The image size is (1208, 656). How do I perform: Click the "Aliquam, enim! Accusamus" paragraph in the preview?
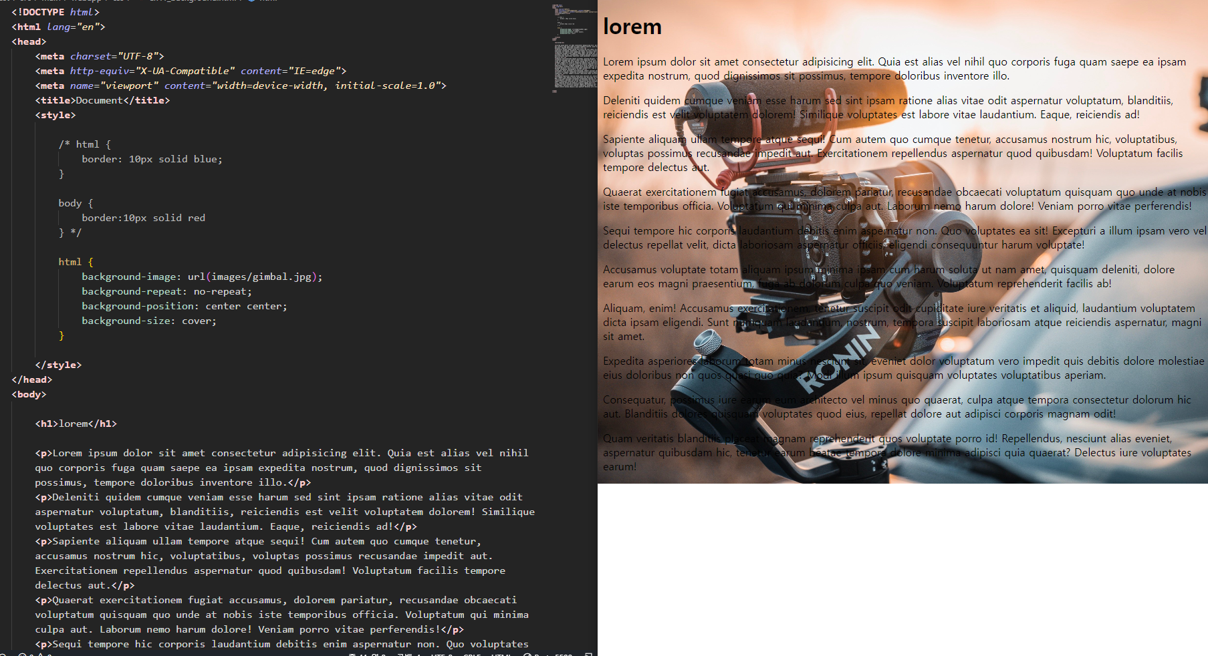(x=902, y=322)
